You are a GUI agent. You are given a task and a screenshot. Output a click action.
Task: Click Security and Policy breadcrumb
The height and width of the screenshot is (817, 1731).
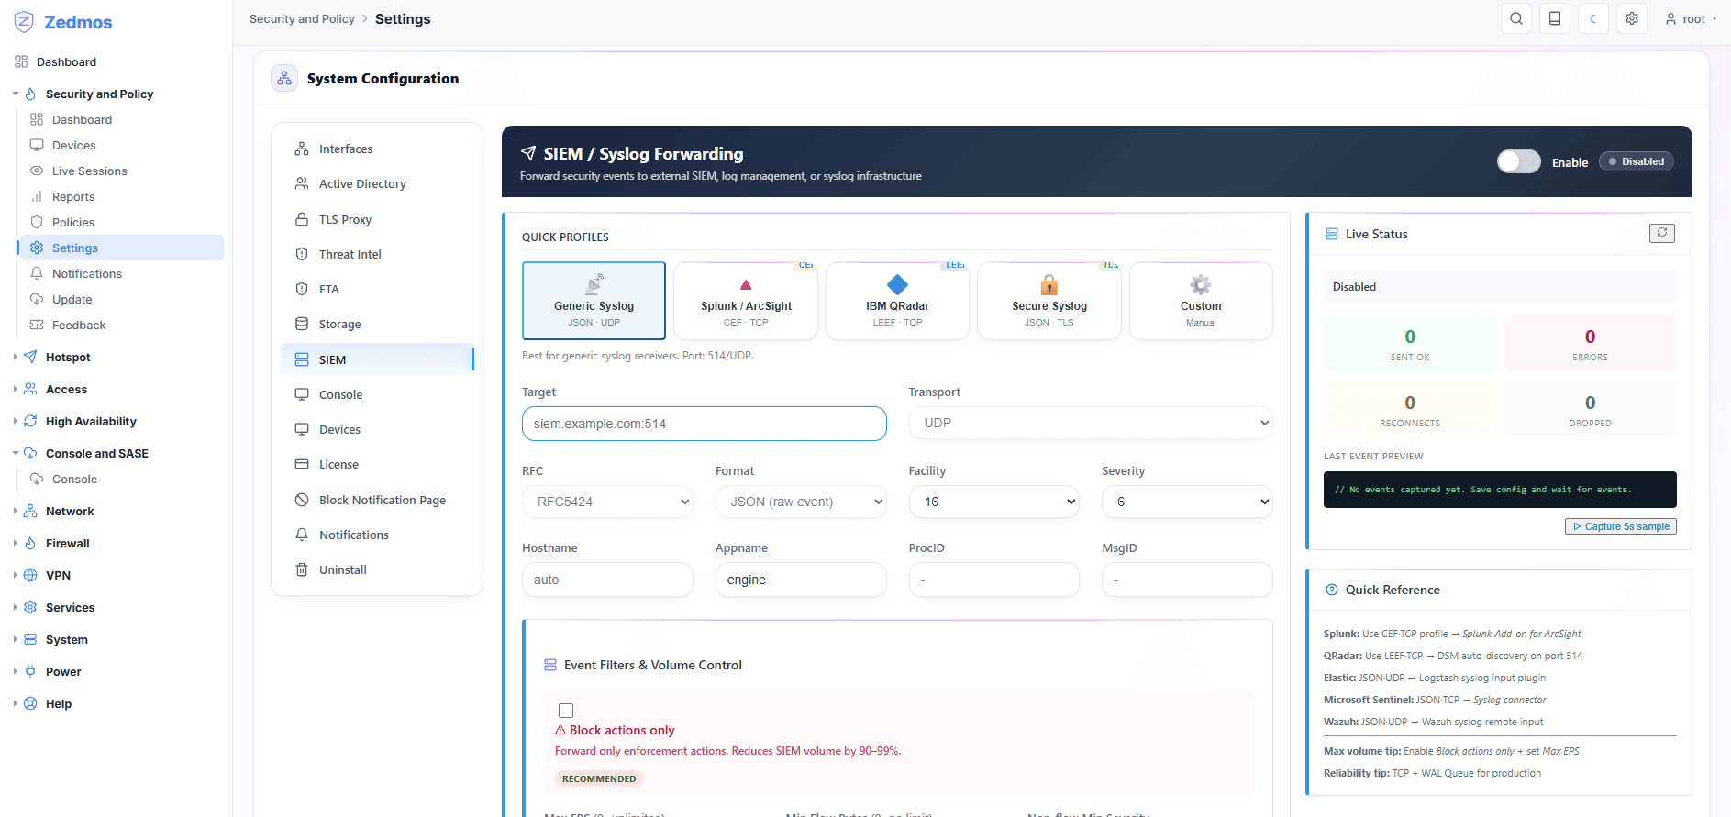coord(302,18)
